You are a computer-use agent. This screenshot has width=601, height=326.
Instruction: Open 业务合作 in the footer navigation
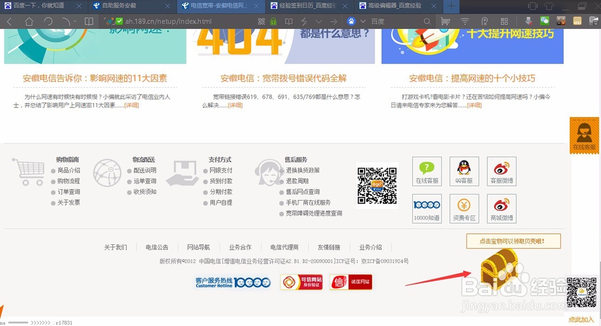pyautogui.click(x=240, y=247)
